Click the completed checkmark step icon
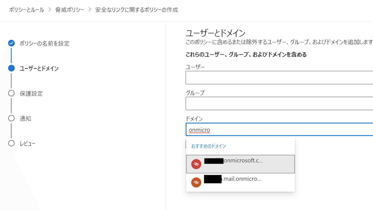This screenshot has width=373, height=210. 12,43
